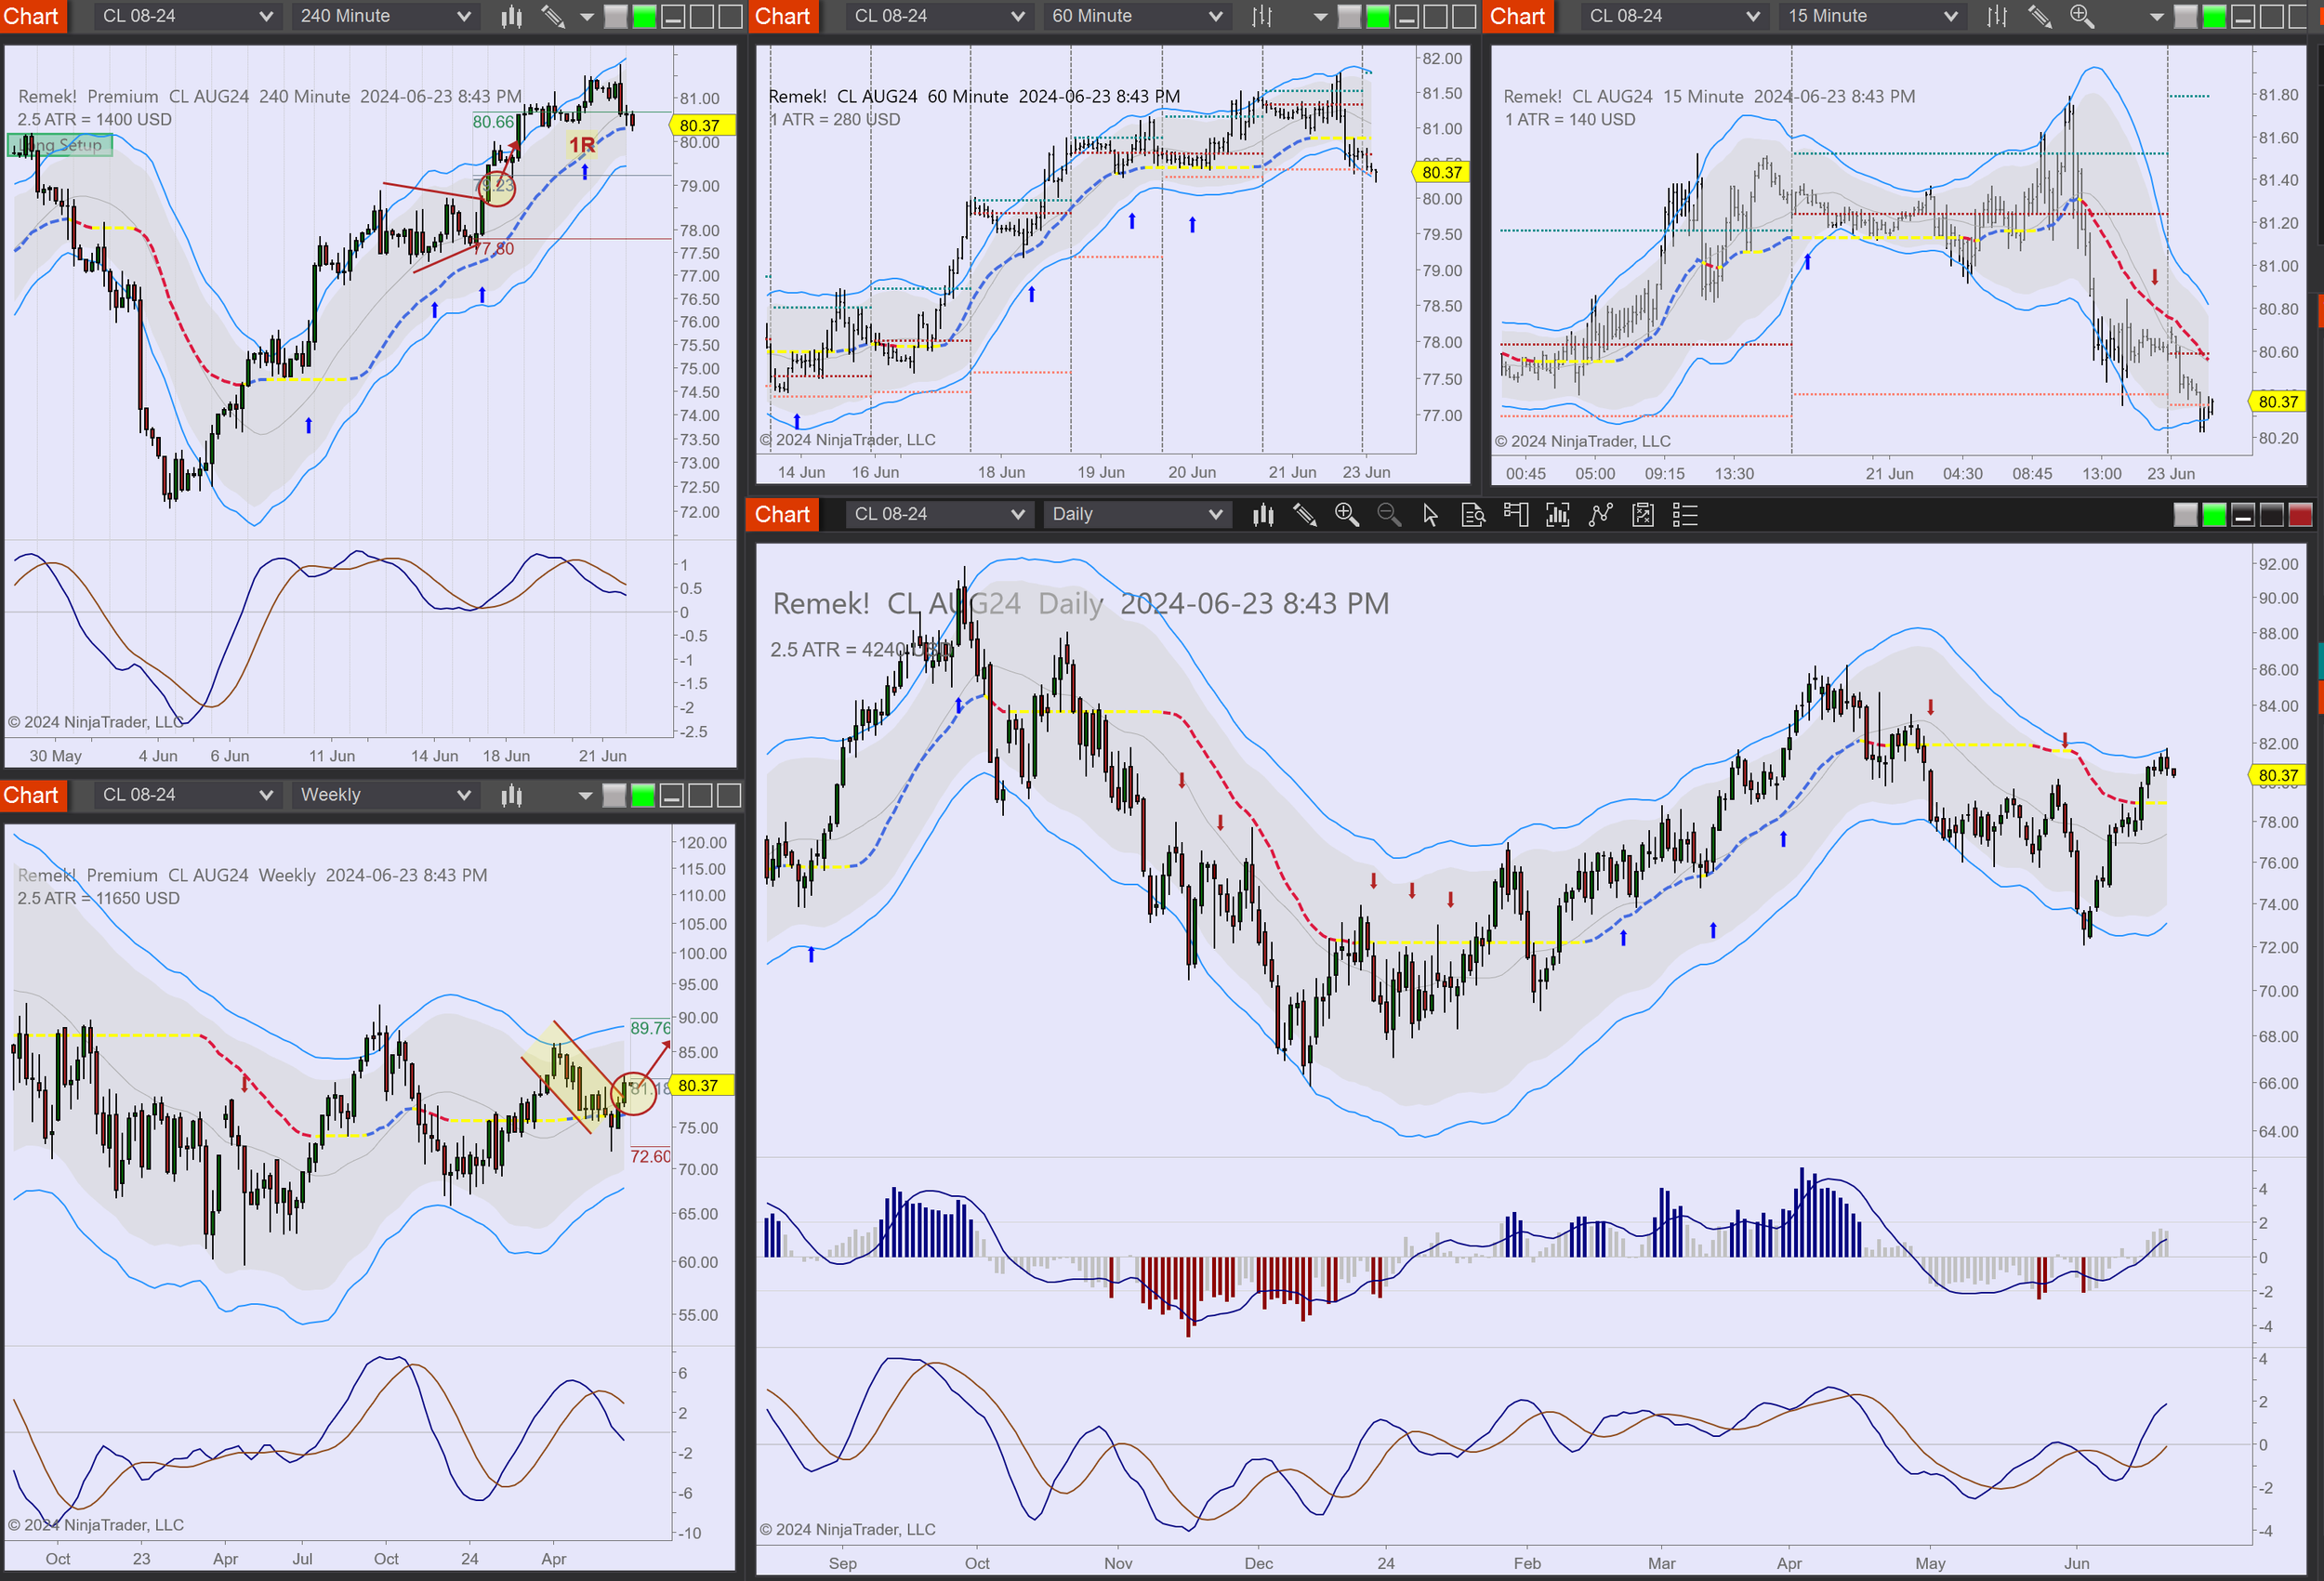Open Strategies icon in Daily chart
The height and width of the screenshot is (1581, 2324).
pos(1643,514)
